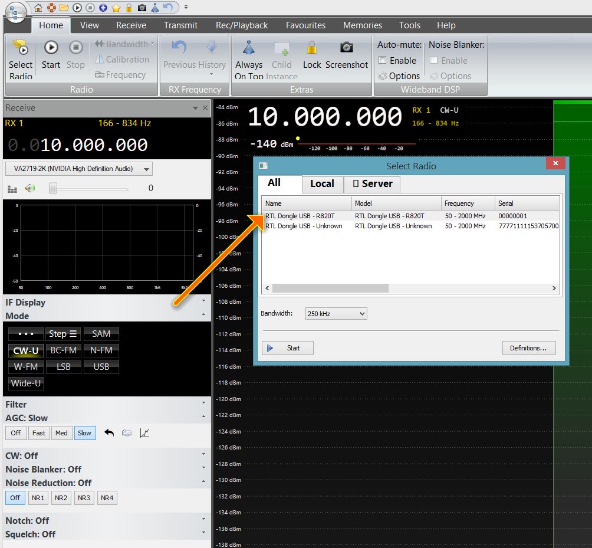Switch demodulation mode to USB
592x548 pixels.
[x=101, y=367]
